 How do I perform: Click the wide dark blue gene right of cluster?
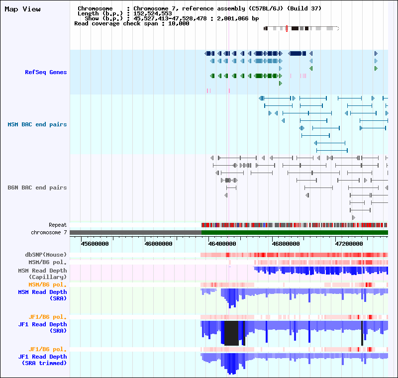coord(297,54)
